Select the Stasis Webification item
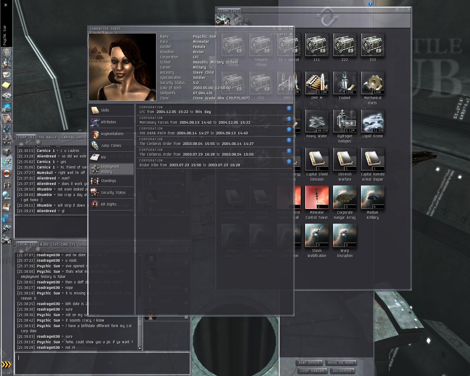This screenshot has height=376, width=470. pyautogui.click(x=317, y=241)
